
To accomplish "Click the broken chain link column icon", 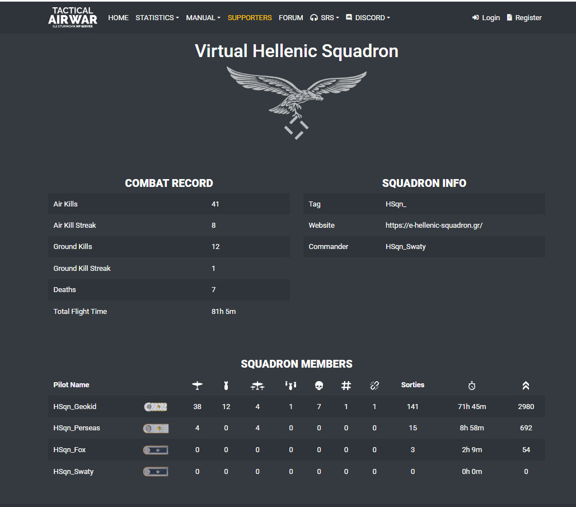I will (x=374, y=386).
